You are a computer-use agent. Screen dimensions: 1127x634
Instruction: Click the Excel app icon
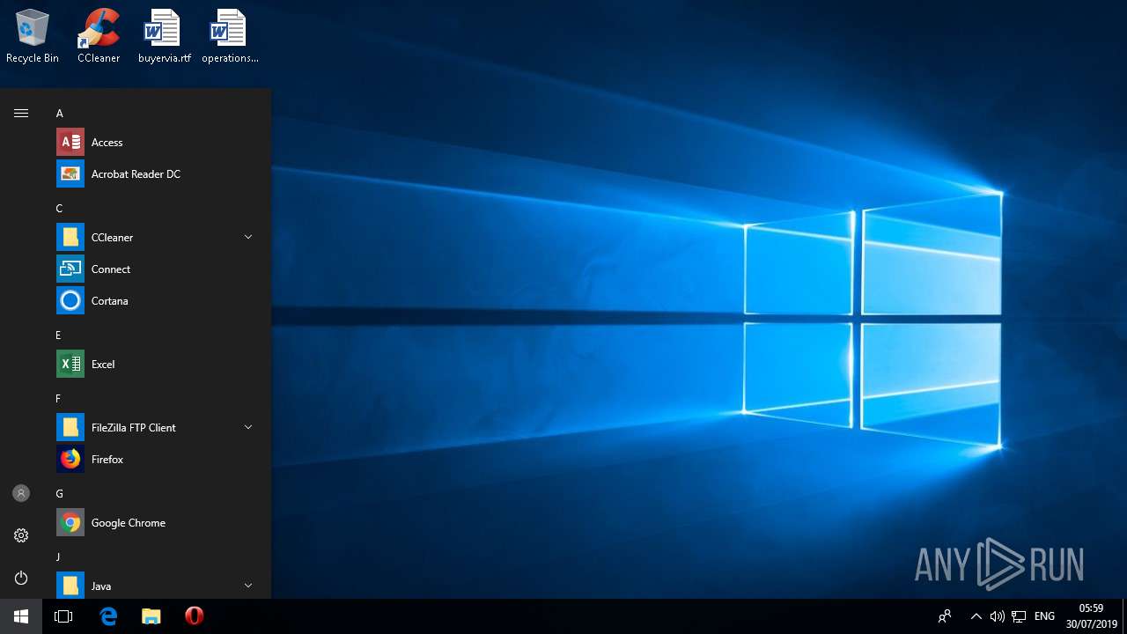coord(70,364)
